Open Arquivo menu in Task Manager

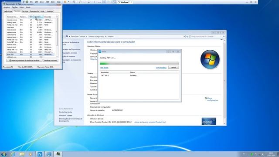7,7
